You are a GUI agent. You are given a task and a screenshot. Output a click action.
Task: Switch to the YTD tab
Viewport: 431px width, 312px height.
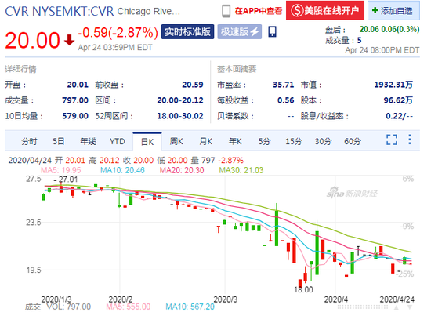pos(118,142)
